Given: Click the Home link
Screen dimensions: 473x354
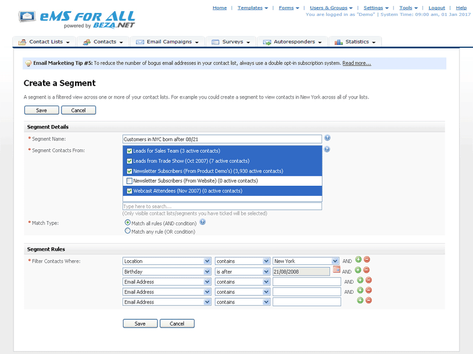Looking at the screenshot, I should tap(219, 8).
